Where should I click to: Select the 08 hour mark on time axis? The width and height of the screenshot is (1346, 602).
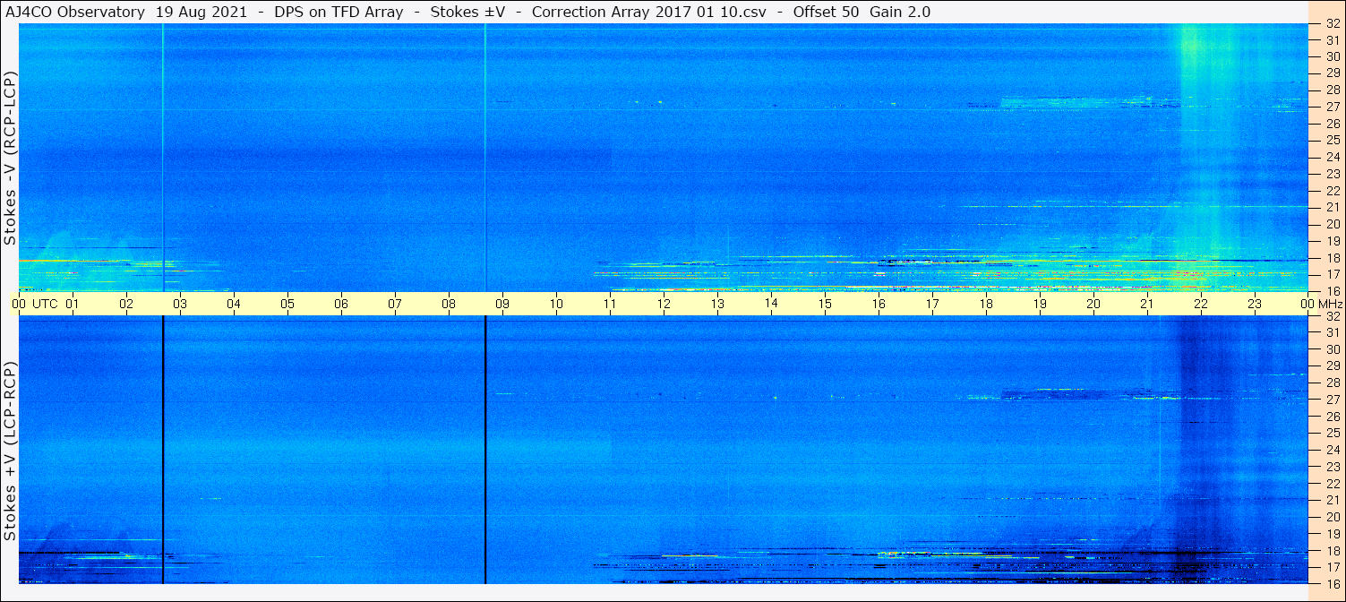click(x=449, y=304)
